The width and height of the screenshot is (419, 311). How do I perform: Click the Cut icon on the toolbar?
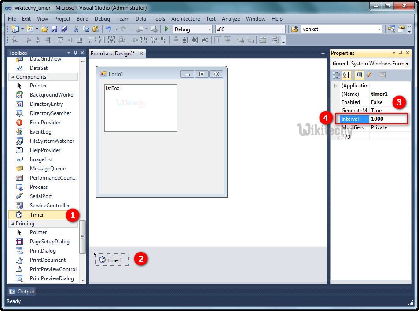pyautogui.click(x=76, y=29)
